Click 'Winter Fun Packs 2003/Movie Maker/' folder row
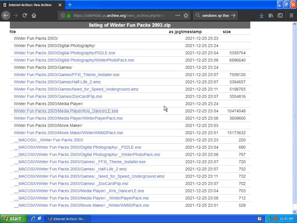The image size is (297, 223). [x=130, y=125]
